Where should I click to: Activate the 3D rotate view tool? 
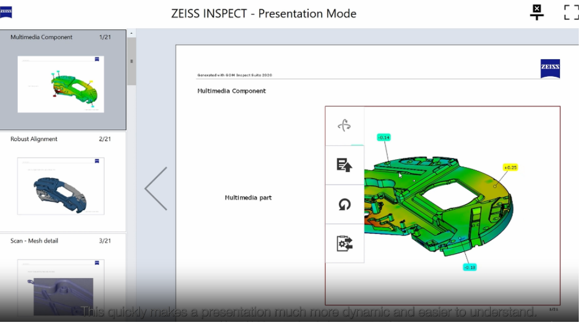tap(345, 126)
